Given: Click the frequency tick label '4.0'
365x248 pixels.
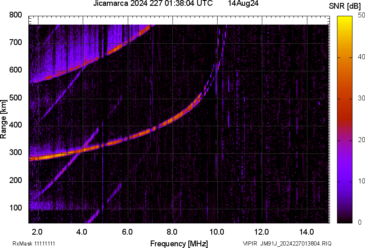Looking at the screenshot, I should tap(82, 232).
